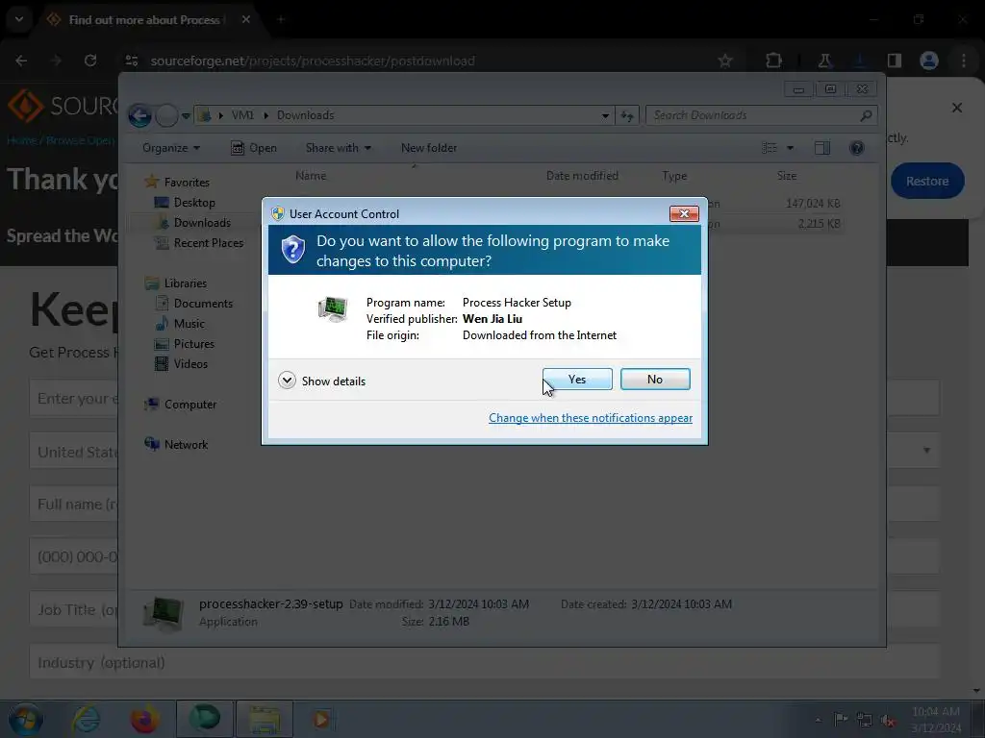Select Desktop in navigation pane
Screen dimensions: 985x738
[x=194, y=203]
